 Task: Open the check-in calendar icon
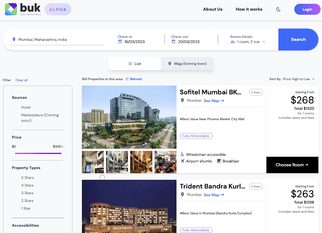pos(120,42)
